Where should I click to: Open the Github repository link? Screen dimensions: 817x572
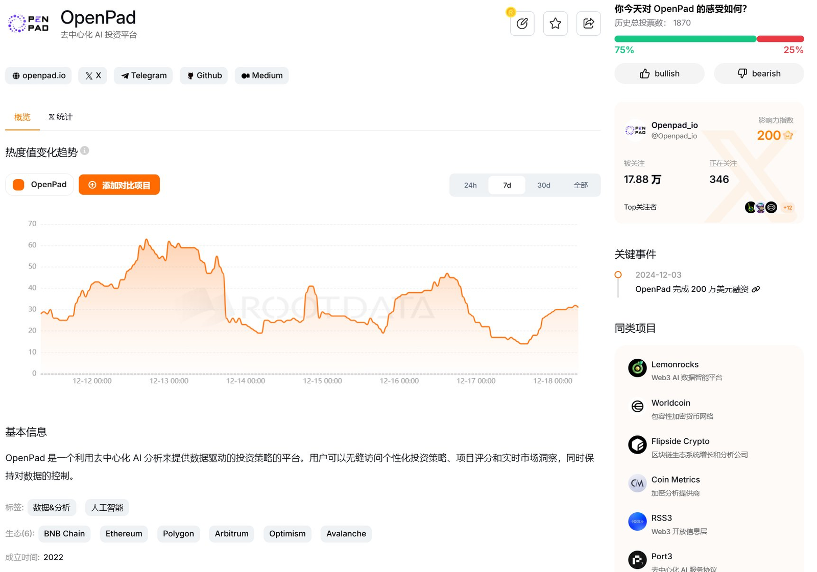coord(204,76)
